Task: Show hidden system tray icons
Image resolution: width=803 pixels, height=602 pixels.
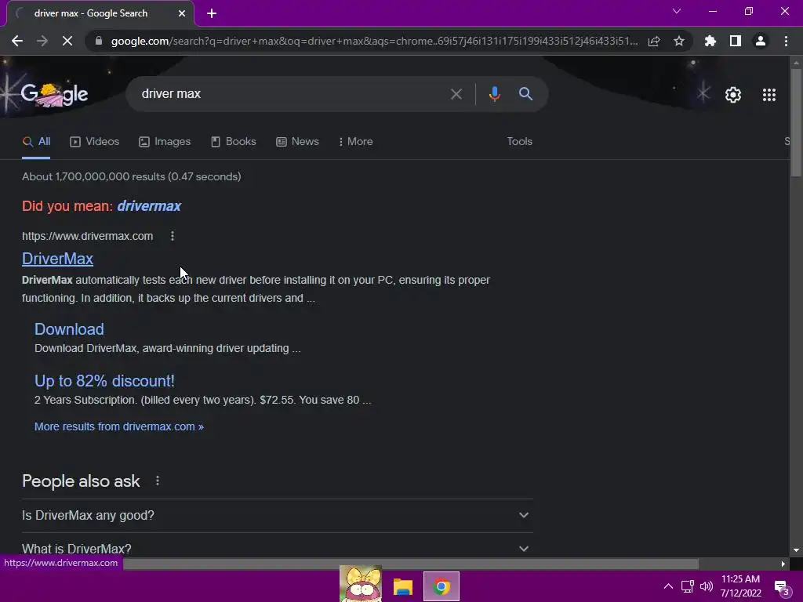Action: (x=668, y=586)
